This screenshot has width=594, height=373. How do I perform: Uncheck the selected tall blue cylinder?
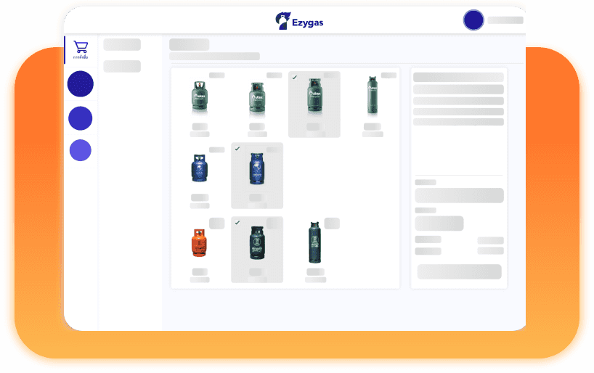pyautogui.click(x=257, y=176)
